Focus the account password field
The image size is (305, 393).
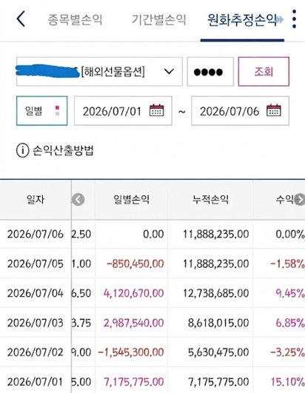coord(210,72)
